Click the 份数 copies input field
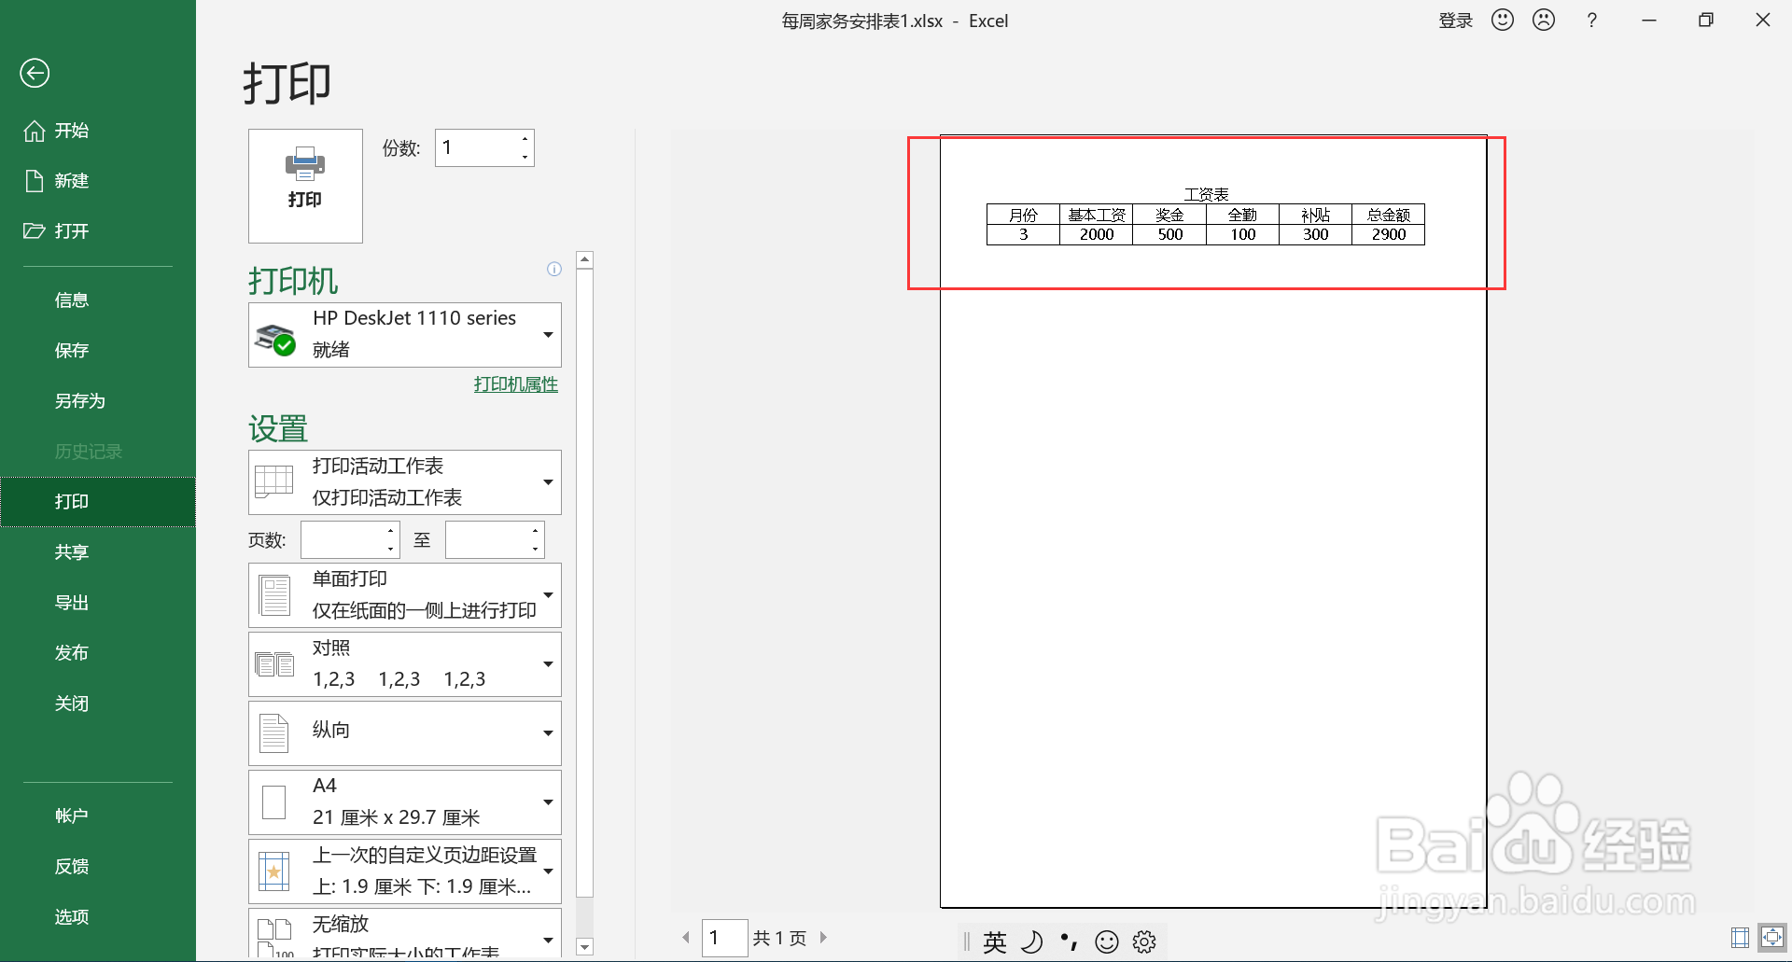The height and width of the screenshot is (962, 1792). [476, 147]
